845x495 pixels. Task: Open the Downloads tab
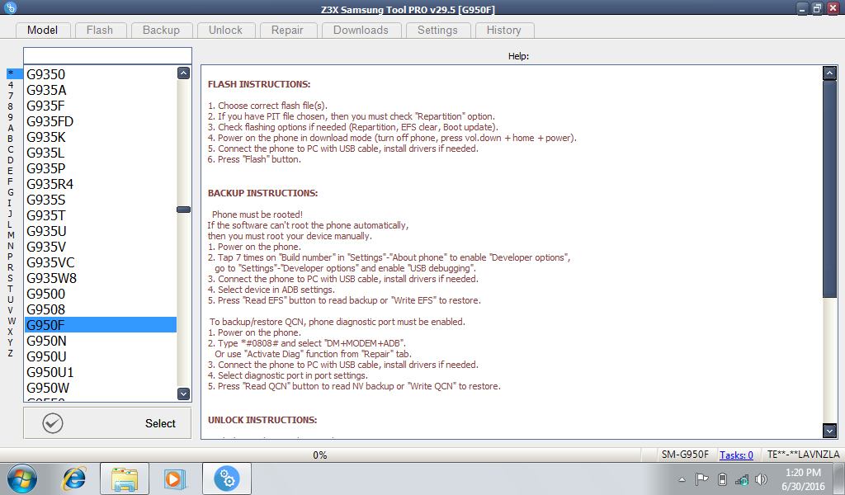[x=361, y=31]
